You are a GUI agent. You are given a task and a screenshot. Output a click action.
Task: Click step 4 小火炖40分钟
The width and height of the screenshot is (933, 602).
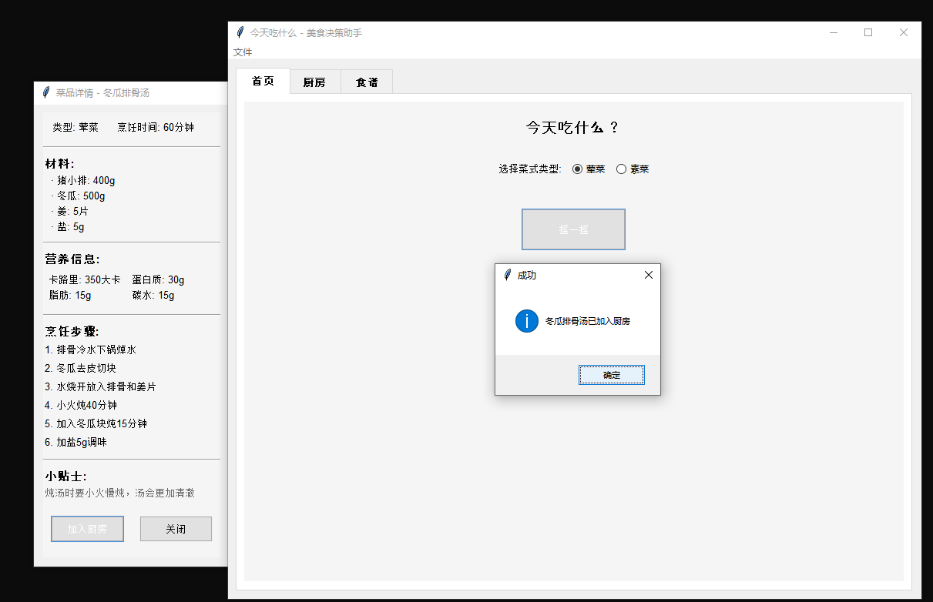81,405
